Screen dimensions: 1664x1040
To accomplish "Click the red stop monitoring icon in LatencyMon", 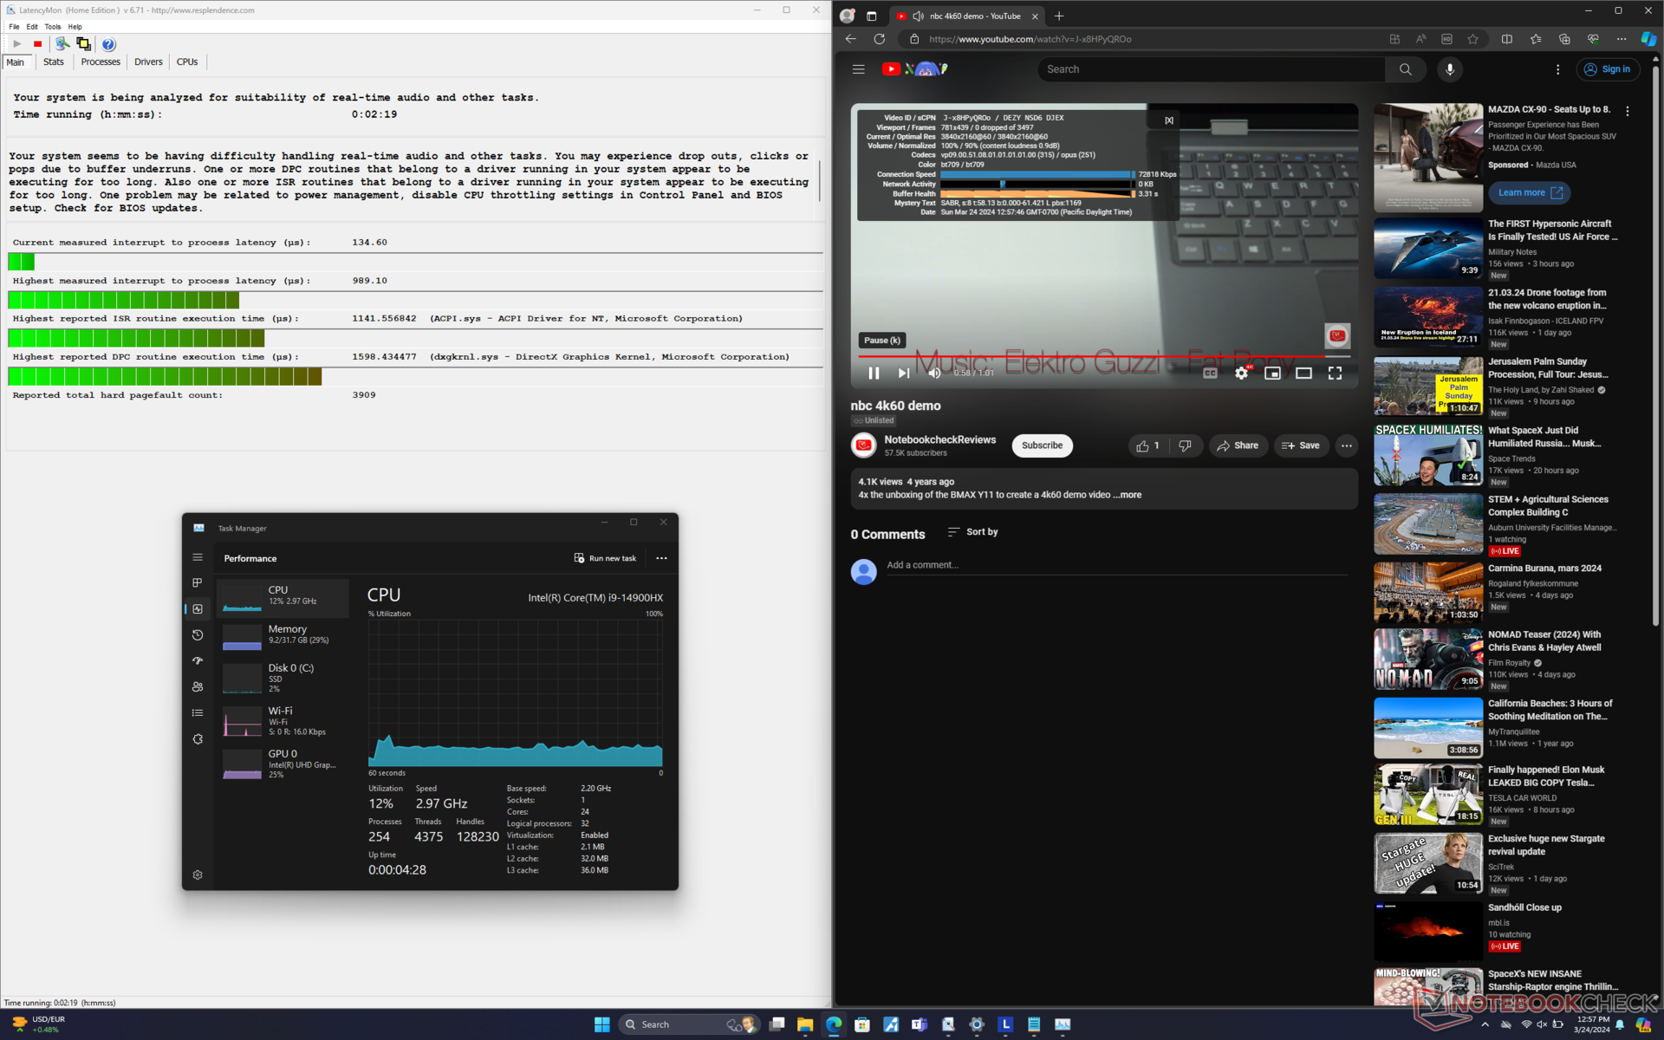I will [x=37, y=44].
